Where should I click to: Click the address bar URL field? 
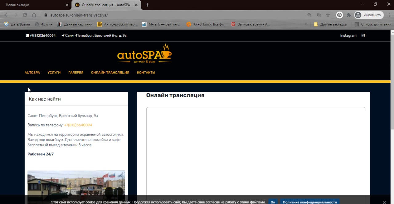(175, 15)
